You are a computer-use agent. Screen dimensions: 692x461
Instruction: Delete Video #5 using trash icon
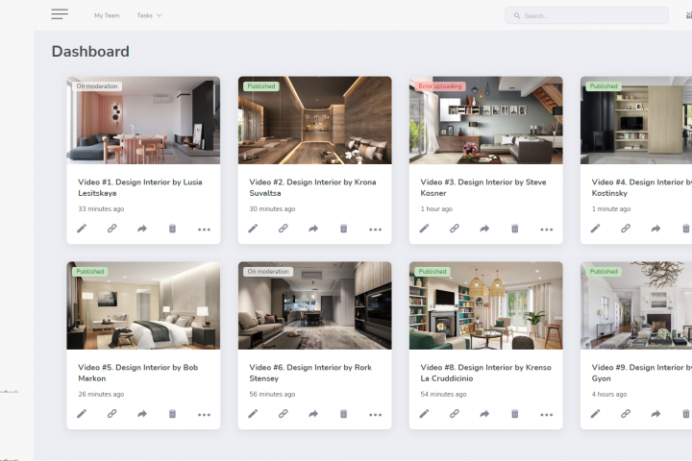coord(173,414)
